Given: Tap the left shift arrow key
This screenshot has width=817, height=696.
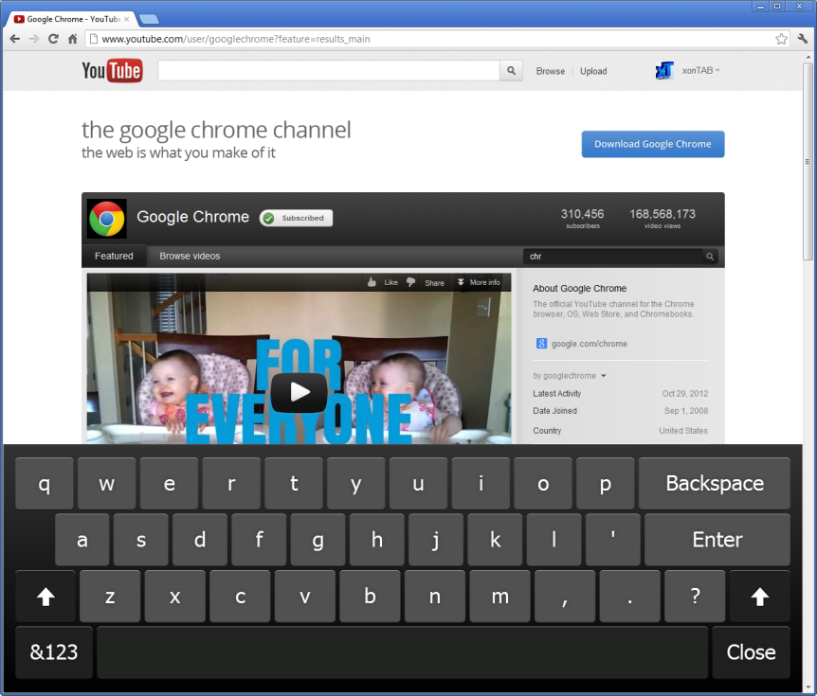Looking at the screenshot, I should click(45, 597).
